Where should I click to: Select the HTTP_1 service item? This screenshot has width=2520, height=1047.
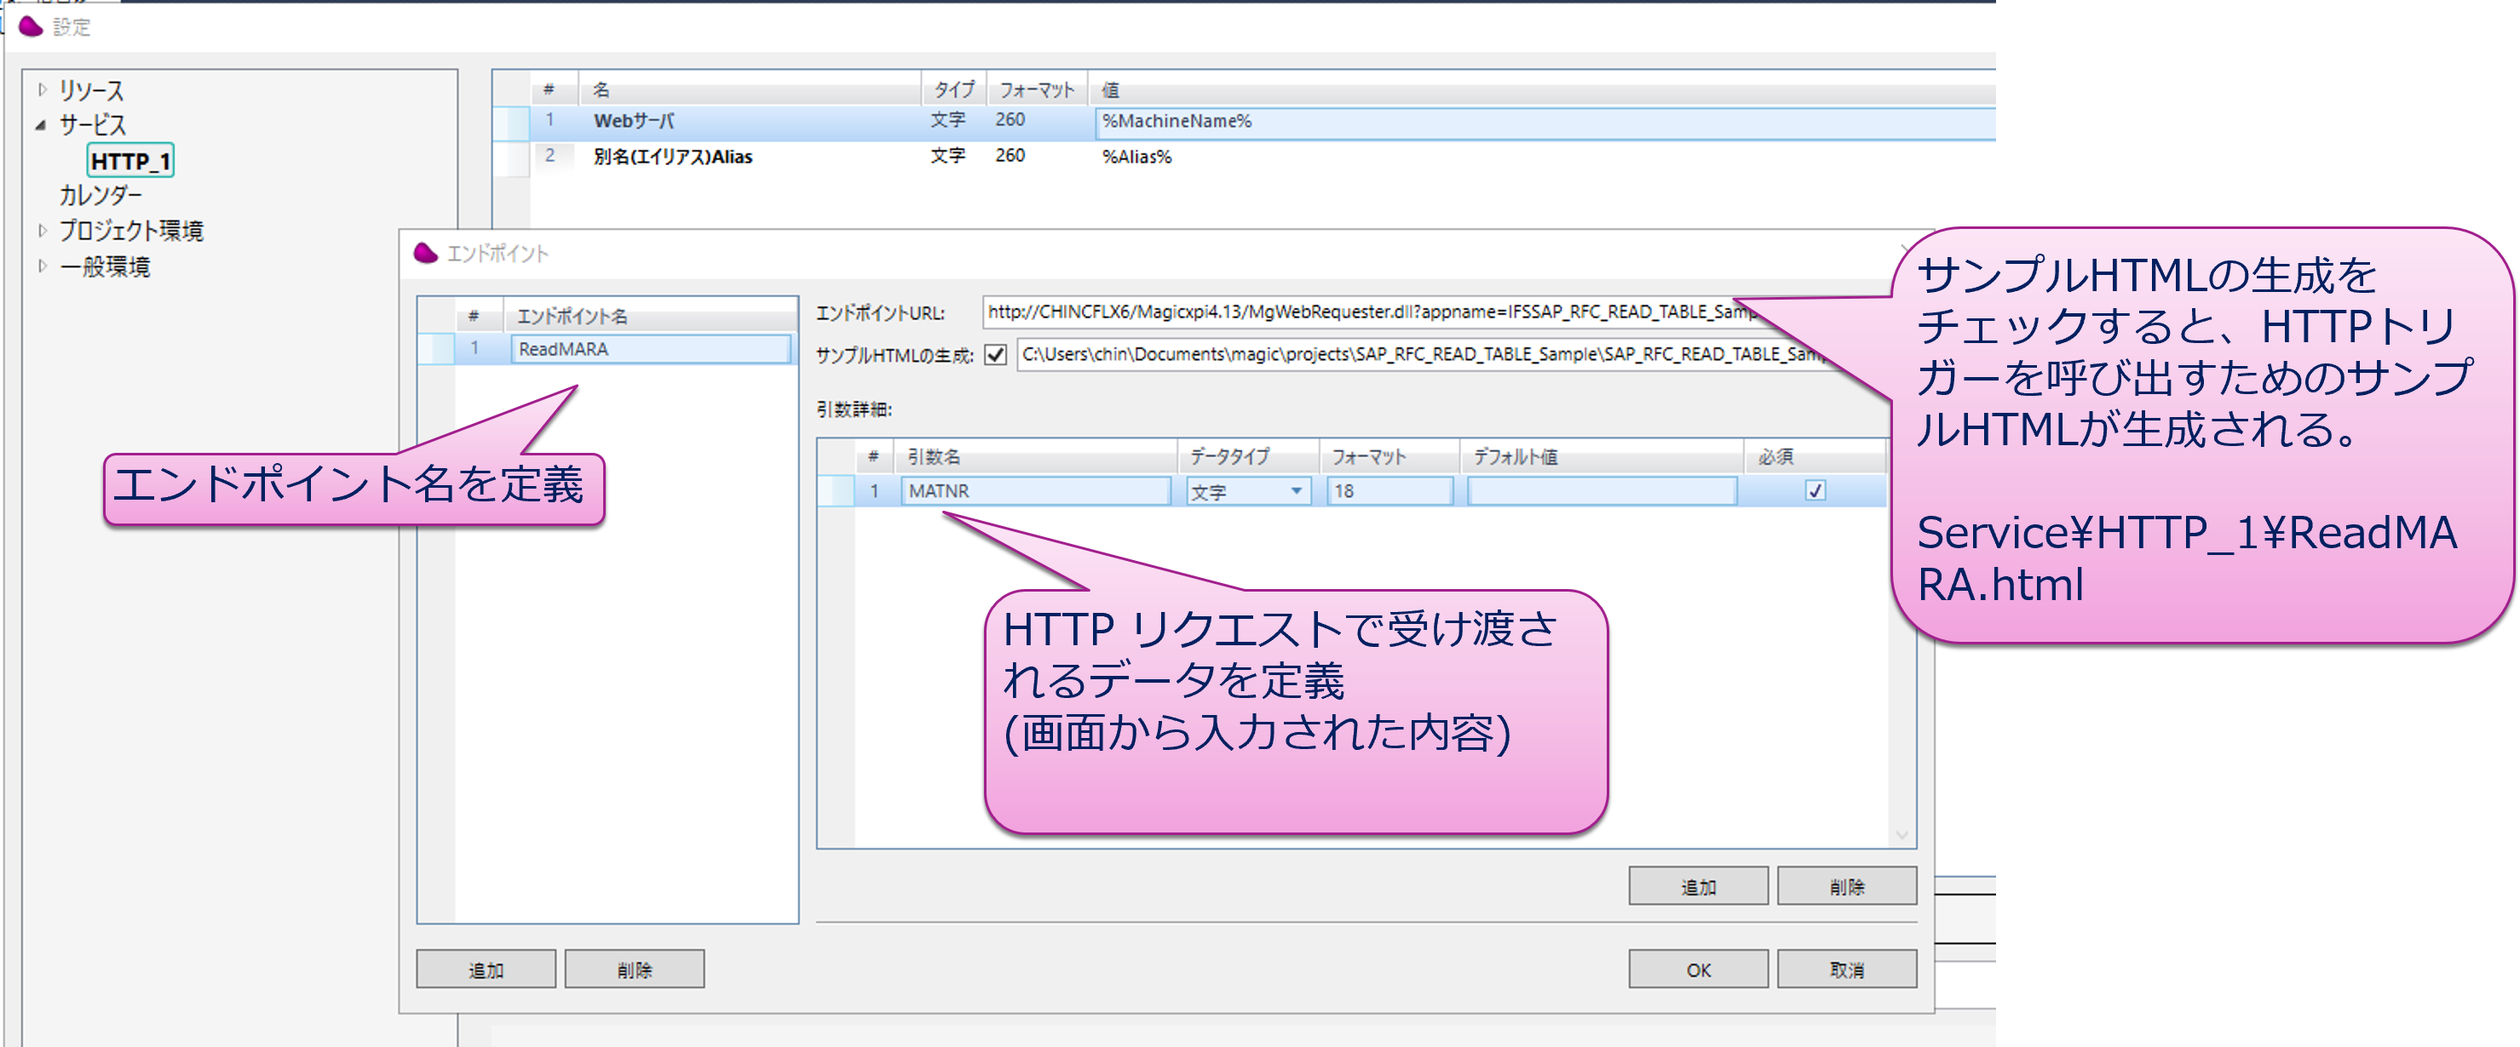pos(130,160)
